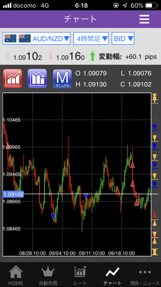The width and height of the screenshot is (161, 287).
Task: Tap the ask price 1.09160
Action: (70, 57)
